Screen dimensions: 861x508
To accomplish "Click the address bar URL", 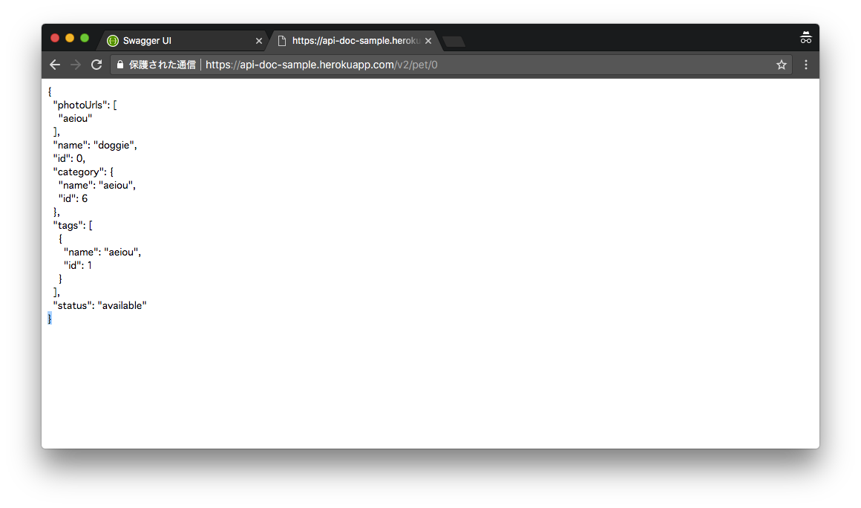I will click(321, 65).
